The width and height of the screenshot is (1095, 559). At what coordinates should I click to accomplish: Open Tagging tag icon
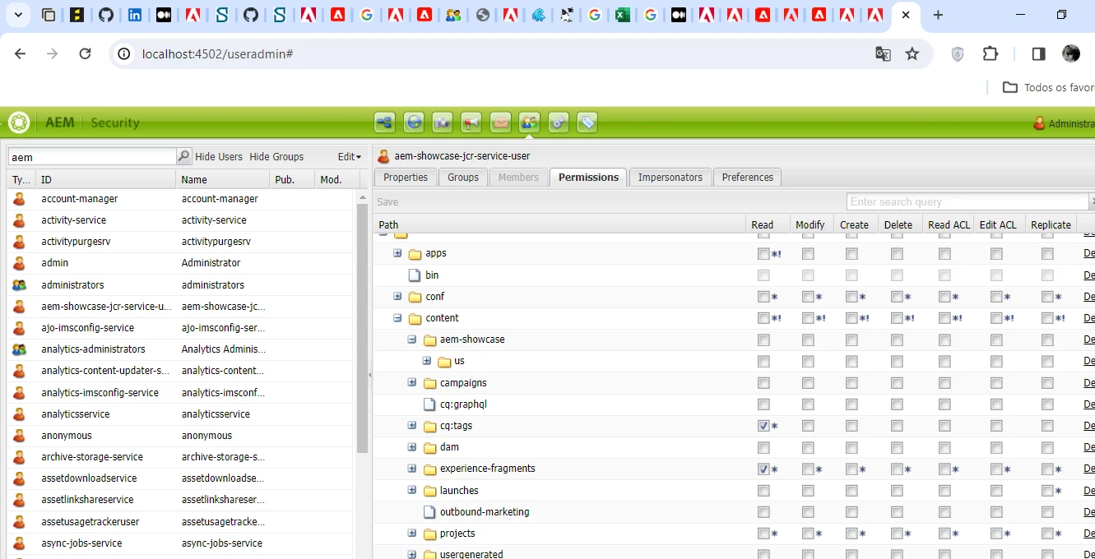coord(587,122)
